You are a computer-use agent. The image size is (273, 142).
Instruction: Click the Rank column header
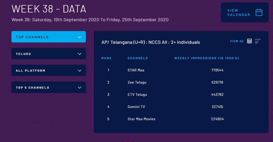tap(107, 58)
